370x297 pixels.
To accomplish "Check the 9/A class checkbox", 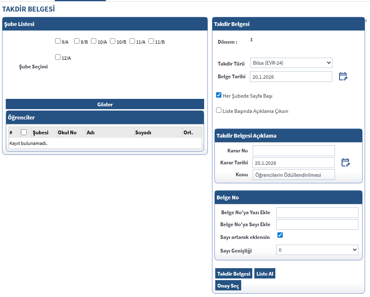I will click(58, 41).
